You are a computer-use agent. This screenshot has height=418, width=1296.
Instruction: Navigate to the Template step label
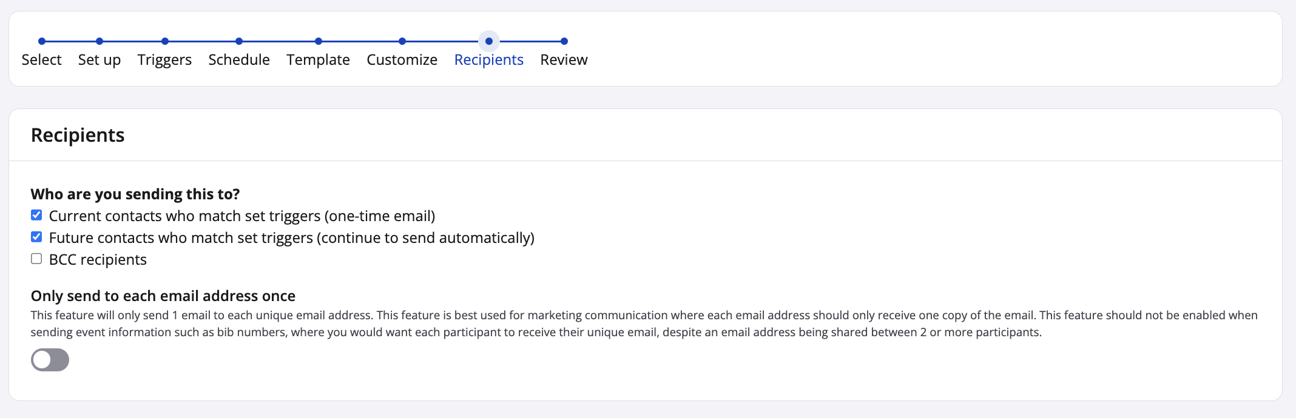[319, 60]
